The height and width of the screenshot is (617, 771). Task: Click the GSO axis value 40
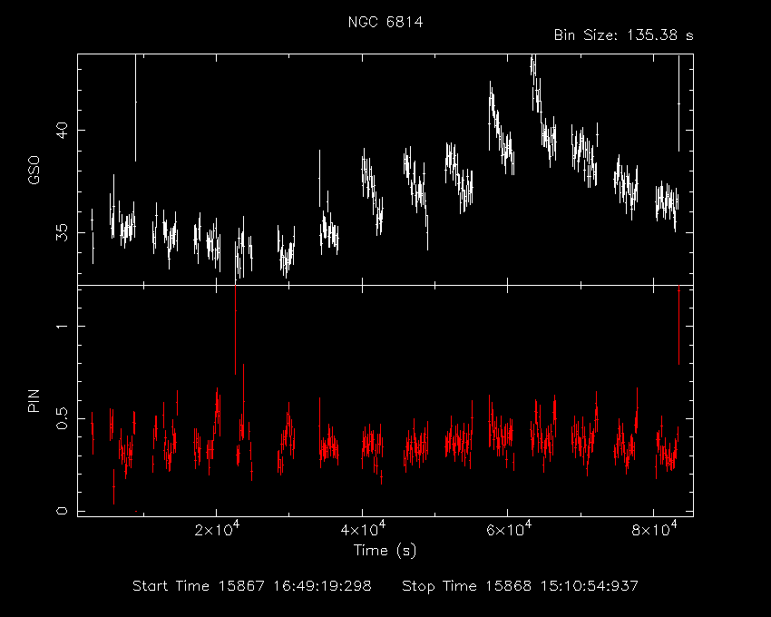[x=62, y=131]
